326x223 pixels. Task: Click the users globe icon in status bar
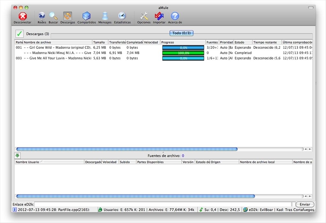click(100, 210)
